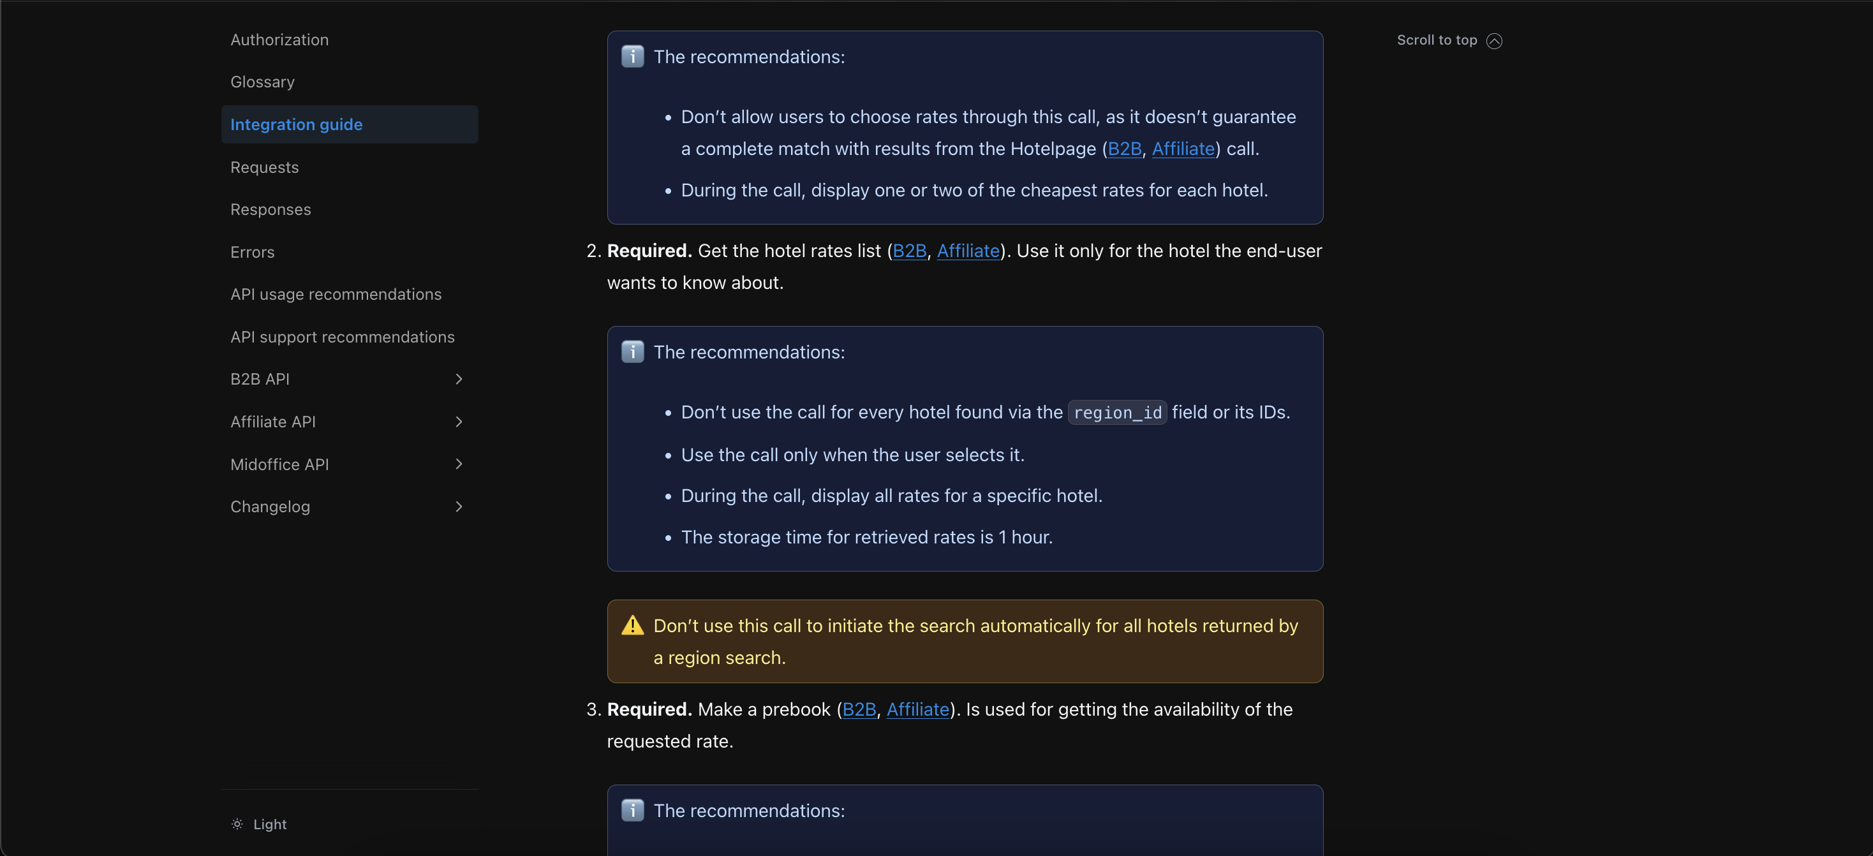Viewport: 1873px width, 856px height.
Task: Go to the Glossary sidebar item
Action: pyautogui.click(x=262, y=82)
